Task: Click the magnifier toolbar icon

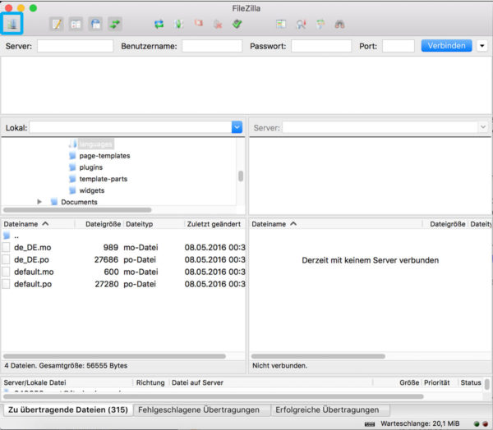Action: tap(301, 24)
